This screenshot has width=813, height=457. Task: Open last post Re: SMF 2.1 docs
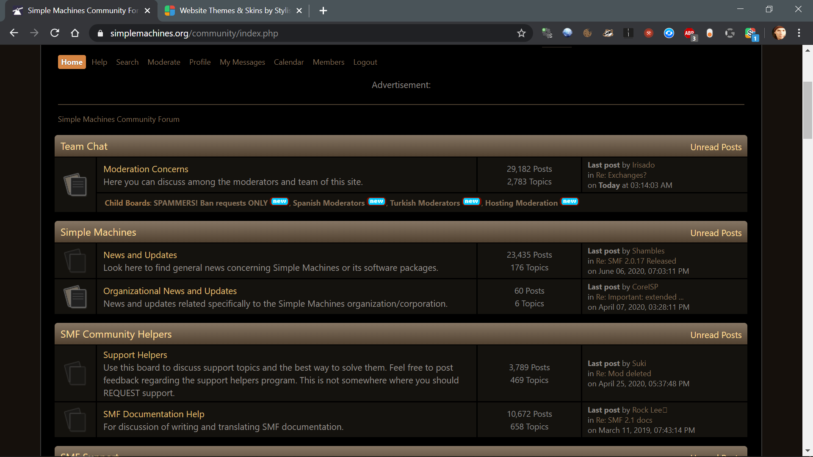[624, 420]
